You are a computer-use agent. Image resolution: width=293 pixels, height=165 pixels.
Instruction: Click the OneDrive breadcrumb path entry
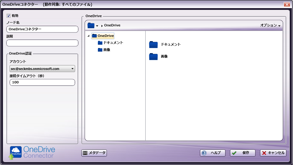pos(112,25)
